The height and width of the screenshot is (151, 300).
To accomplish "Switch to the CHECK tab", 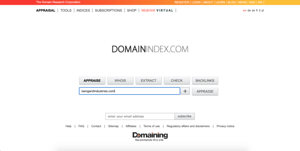I will tap(177, 81).
